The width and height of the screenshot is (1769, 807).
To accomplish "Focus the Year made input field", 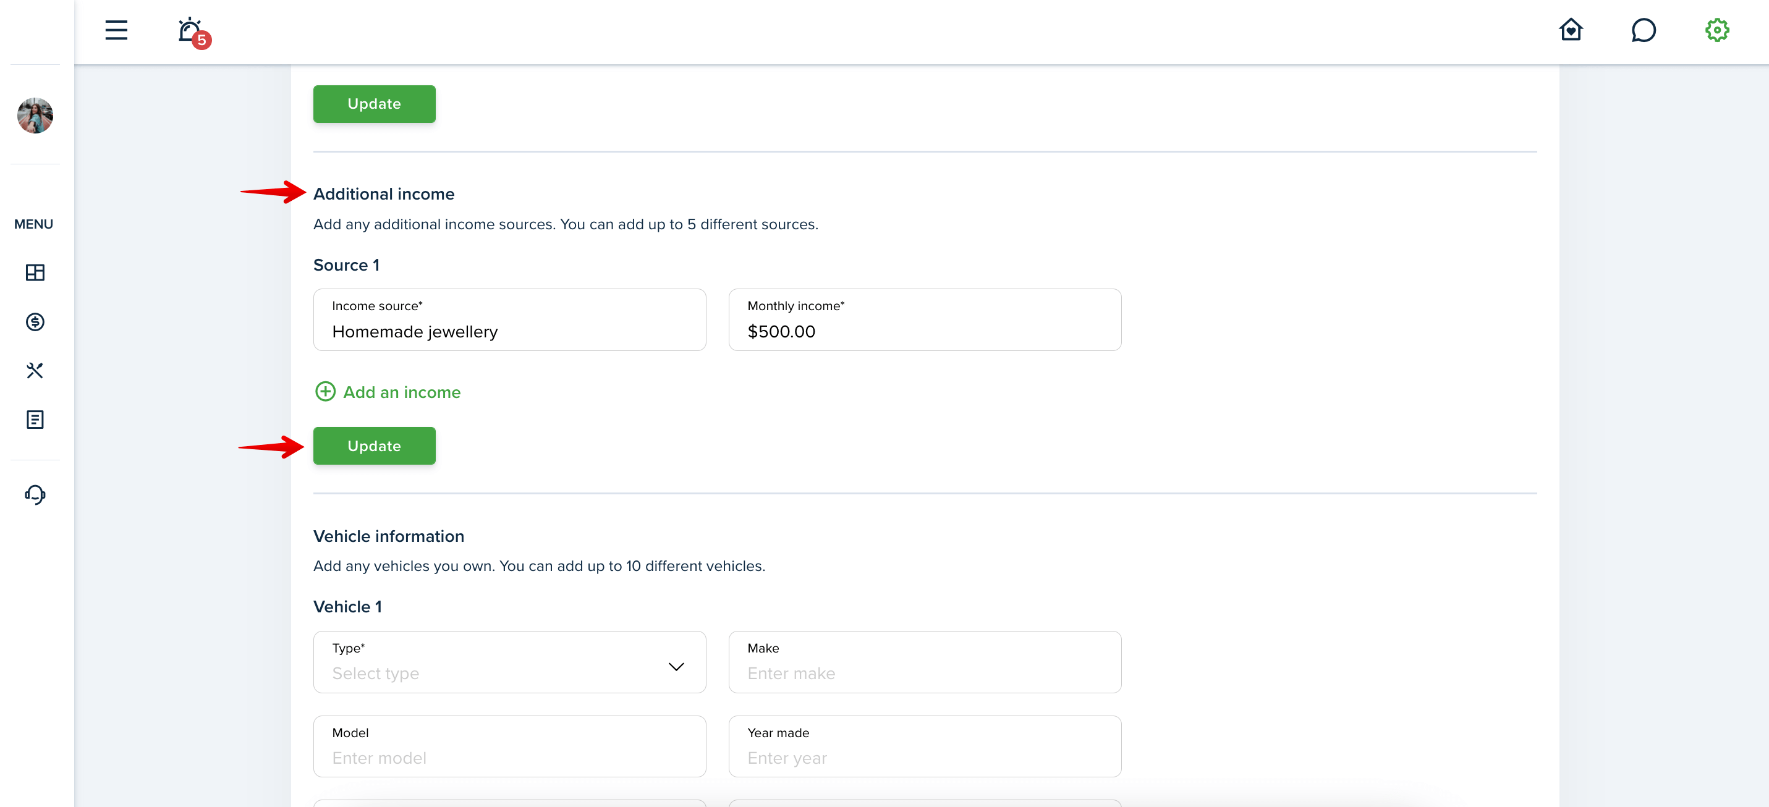I will click(x=924, y=746).
